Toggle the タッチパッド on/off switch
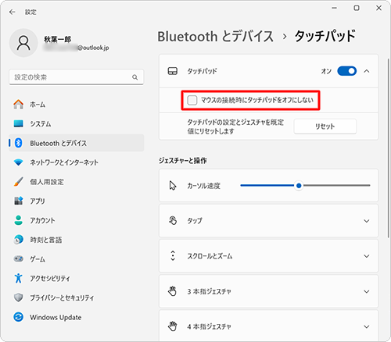 (347, 71)
